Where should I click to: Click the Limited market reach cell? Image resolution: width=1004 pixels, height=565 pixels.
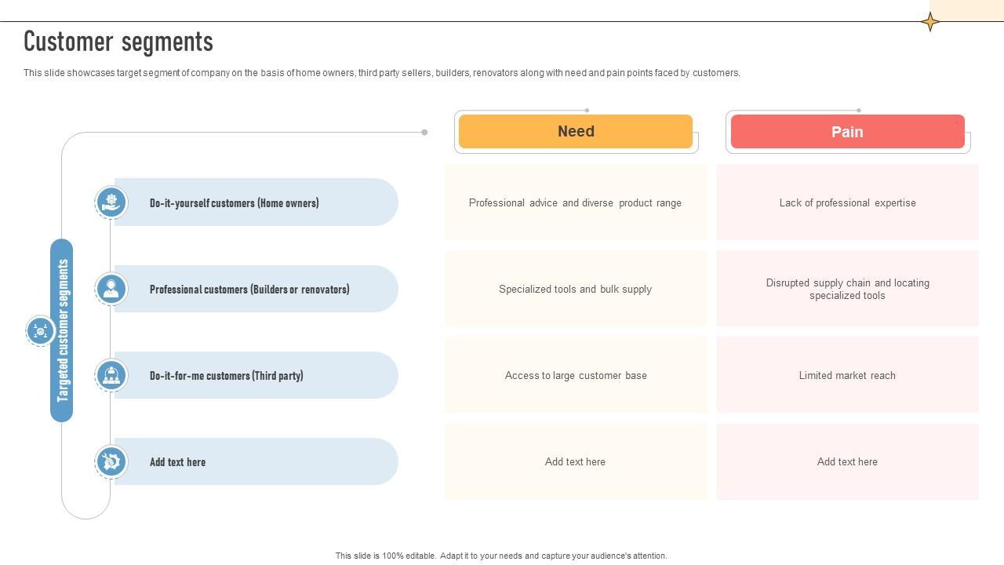pyautogui.click(x=847, y=375)
